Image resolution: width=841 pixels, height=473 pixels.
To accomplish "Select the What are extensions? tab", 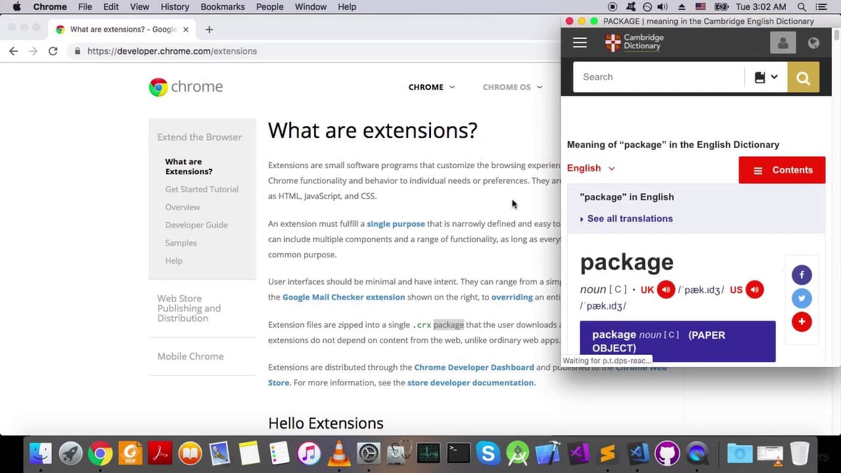I will coord(122,30).
